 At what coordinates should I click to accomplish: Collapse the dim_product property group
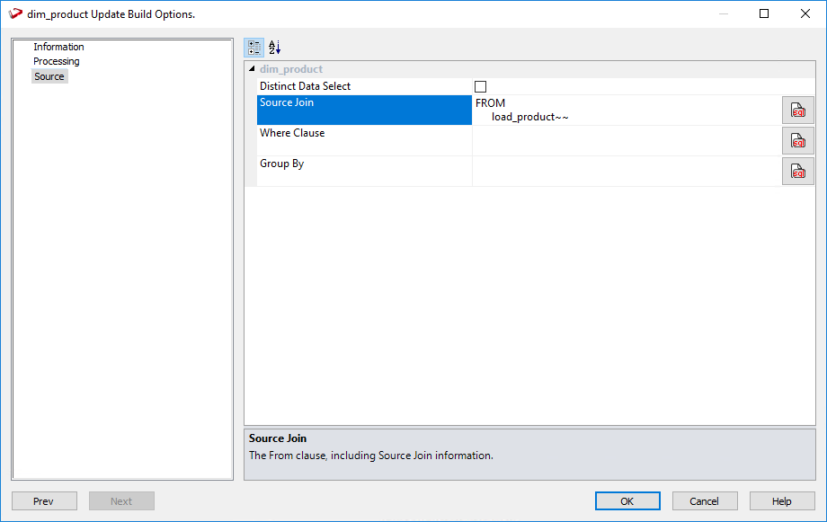click(252, 69)
